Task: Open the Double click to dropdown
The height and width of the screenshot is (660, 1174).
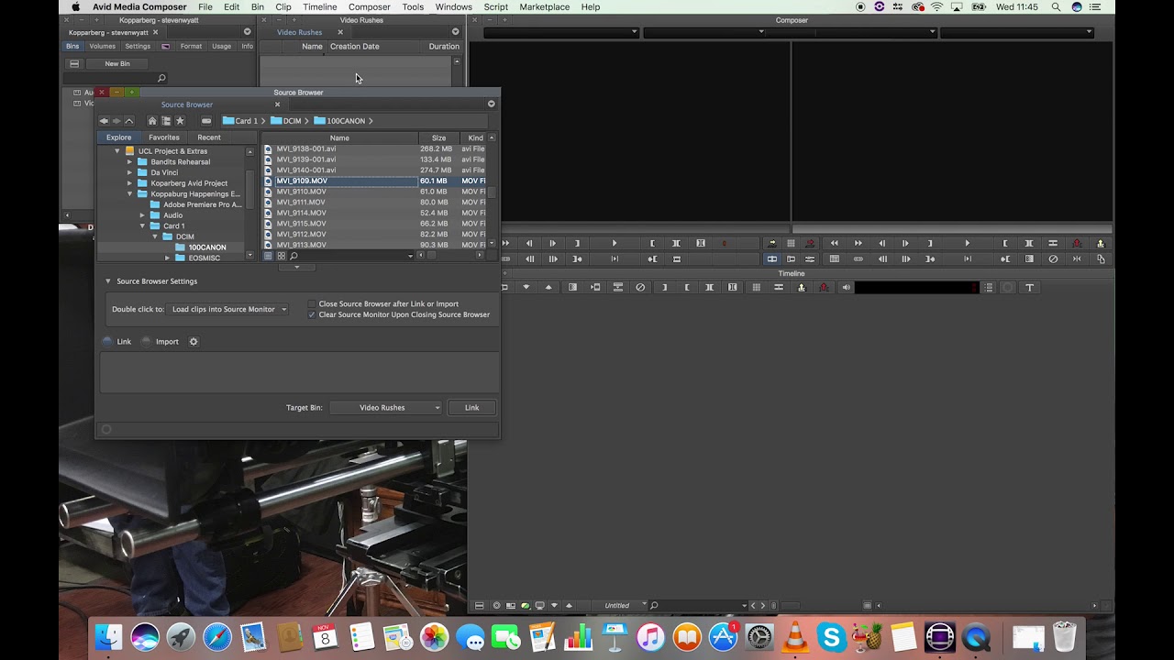Action: click(229, 310)
